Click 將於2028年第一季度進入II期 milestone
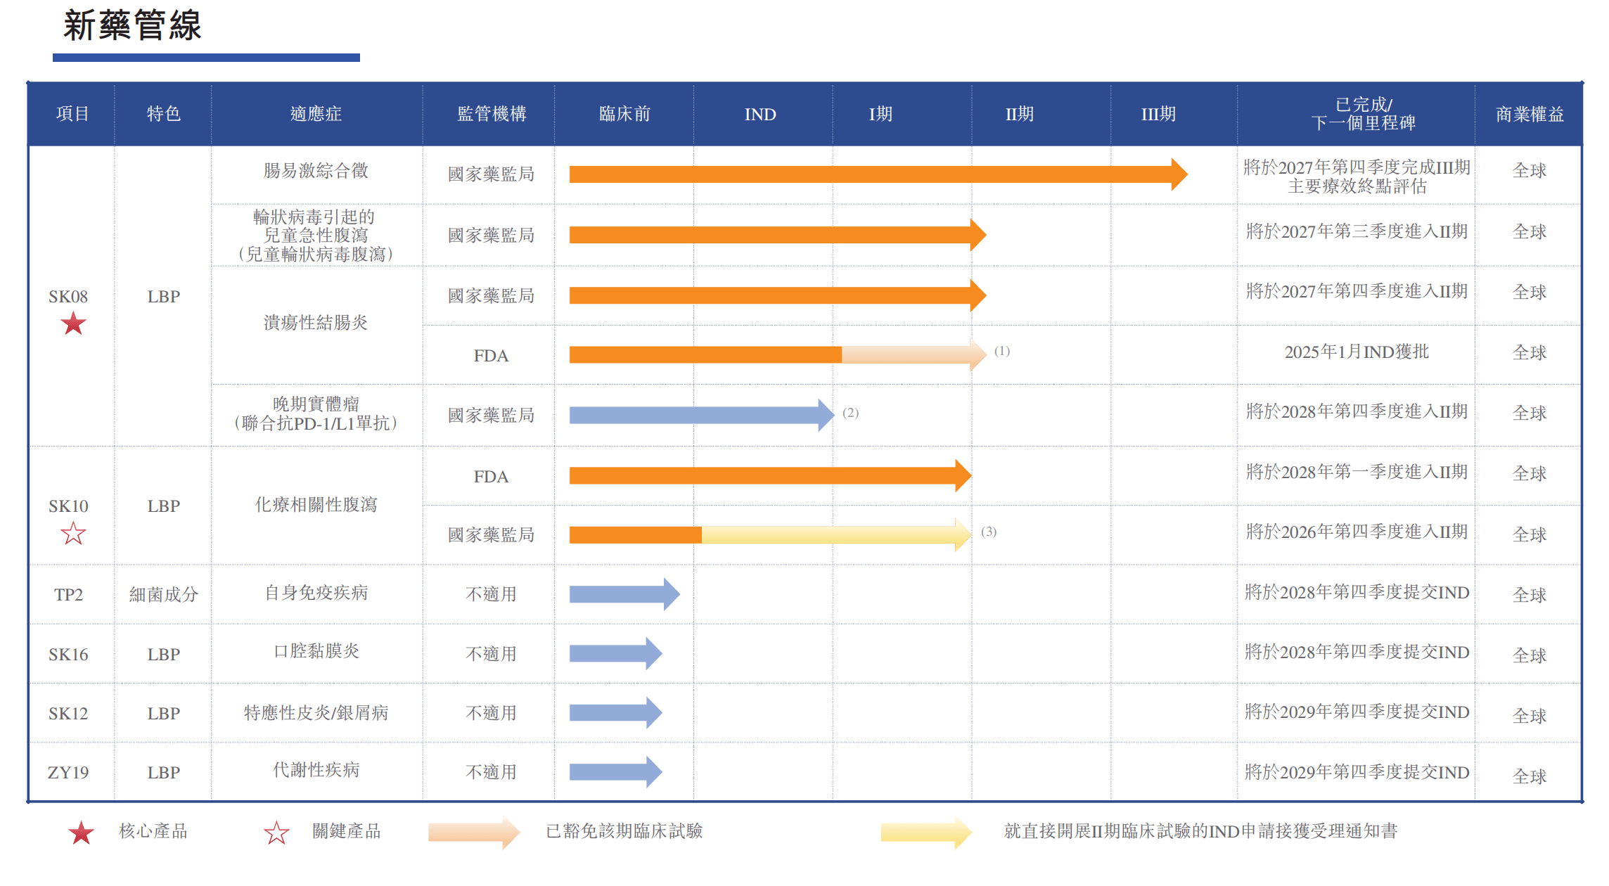1609x886 pixels. point(1357,472)
